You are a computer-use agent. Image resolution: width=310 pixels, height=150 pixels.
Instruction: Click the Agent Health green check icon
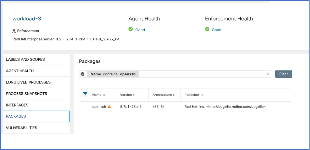tap(131, 30)
